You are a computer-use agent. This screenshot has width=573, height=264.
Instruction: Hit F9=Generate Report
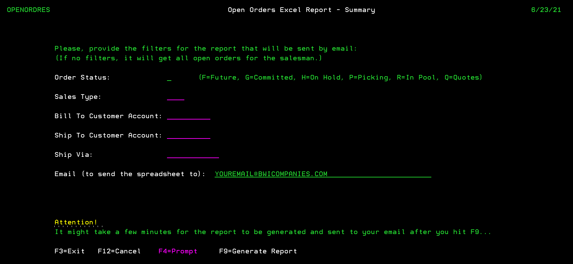(258, 251)
